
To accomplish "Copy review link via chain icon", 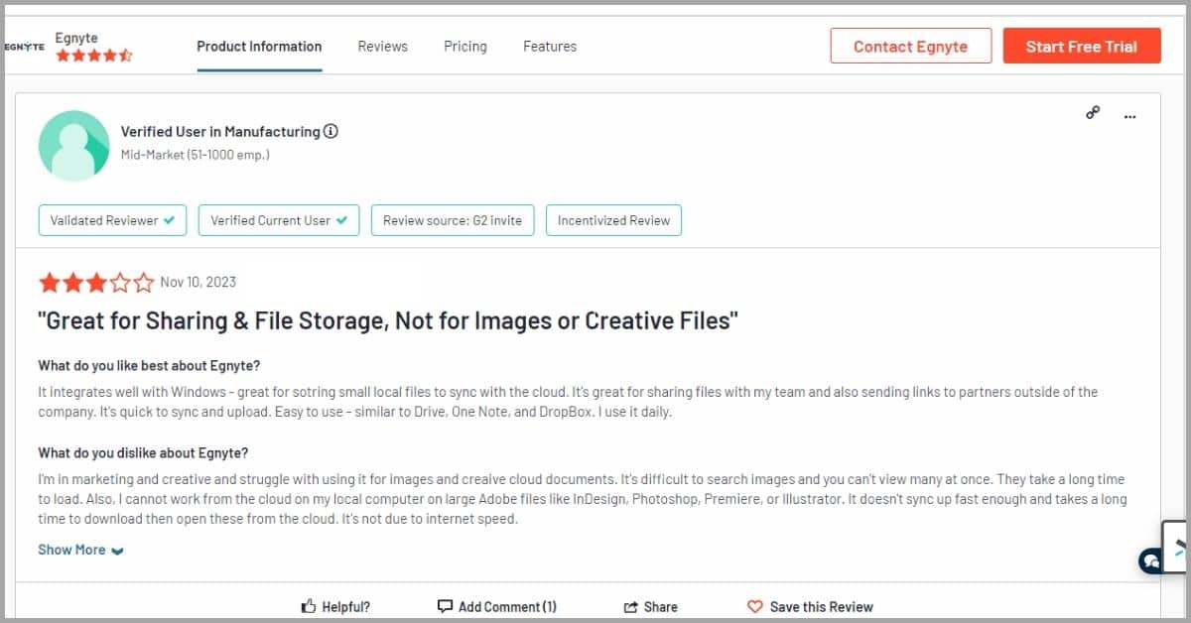I will [1093, 113].
